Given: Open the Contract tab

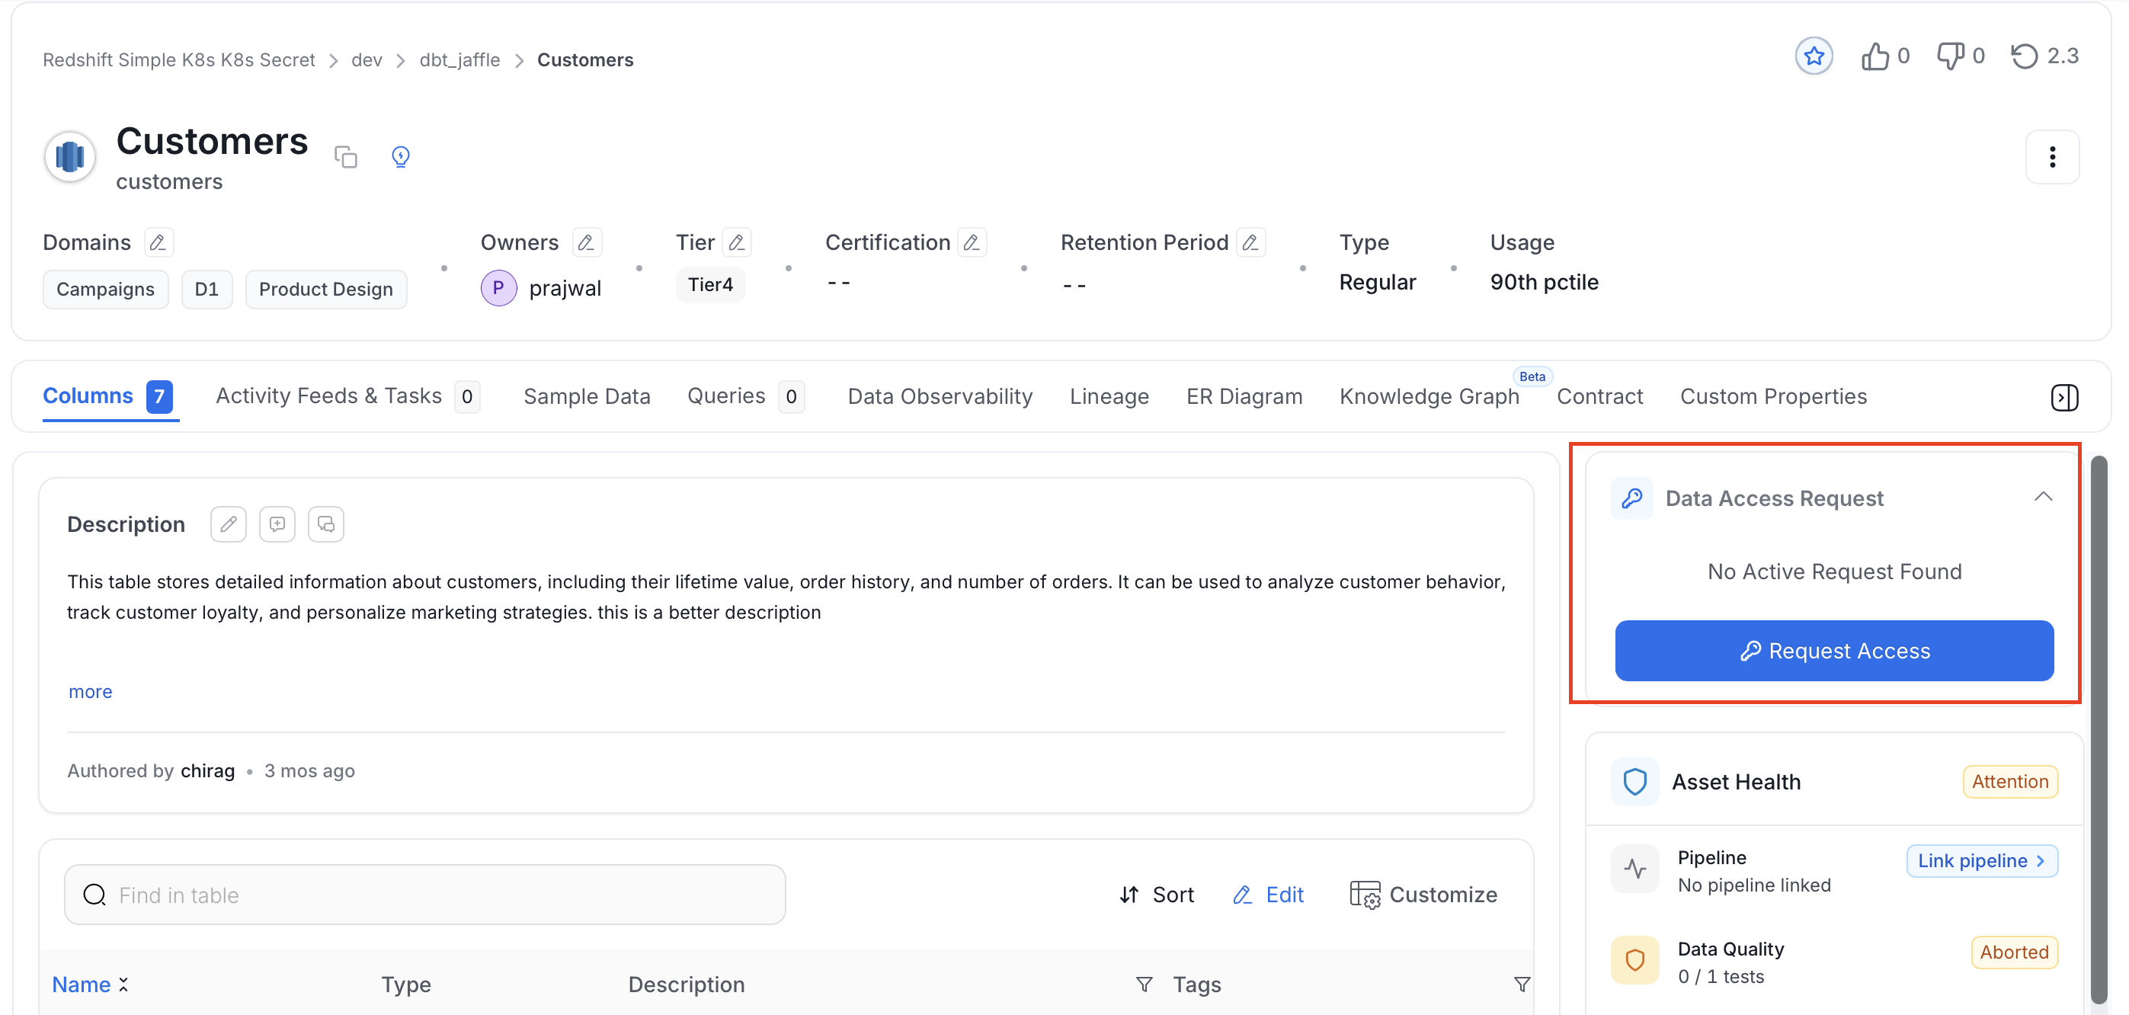Looking at the screenshot, I should [1599, 397].
